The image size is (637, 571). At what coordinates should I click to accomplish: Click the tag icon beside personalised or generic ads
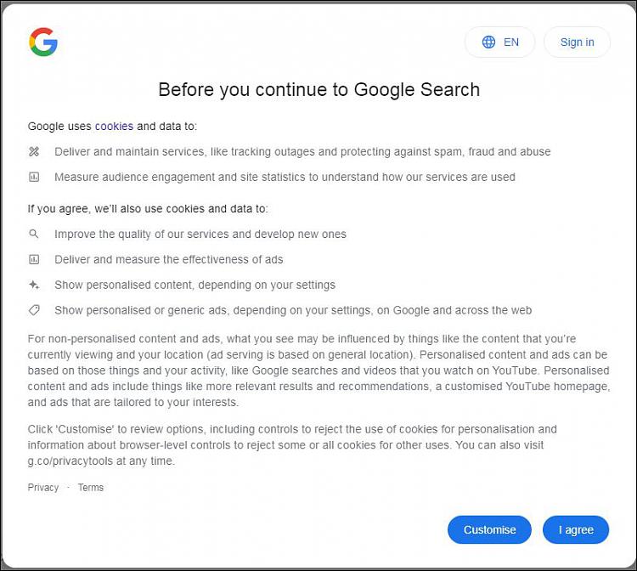pyautogui.click(x=34, y=310)
